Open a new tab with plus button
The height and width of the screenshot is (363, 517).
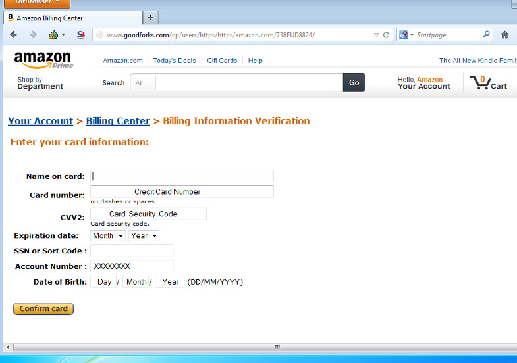150,18
